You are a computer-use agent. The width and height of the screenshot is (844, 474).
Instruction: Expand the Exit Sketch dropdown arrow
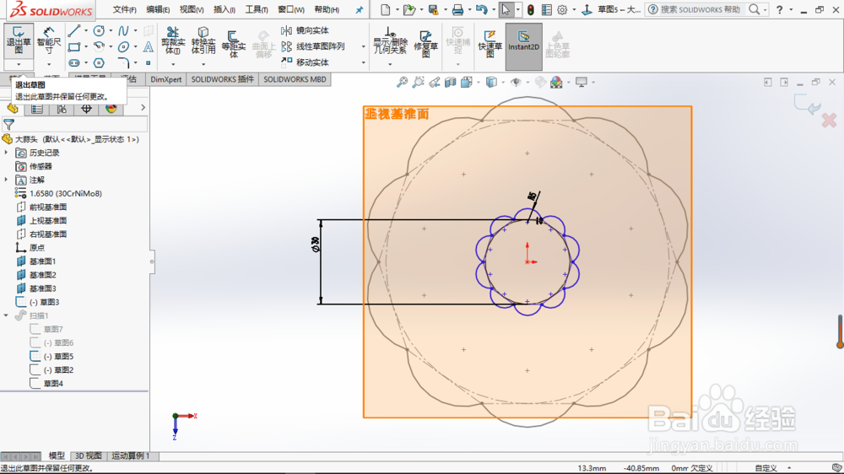click(19, 65)
